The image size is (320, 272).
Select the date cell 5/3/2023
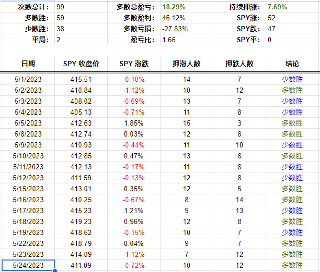[x=28, y=101]
